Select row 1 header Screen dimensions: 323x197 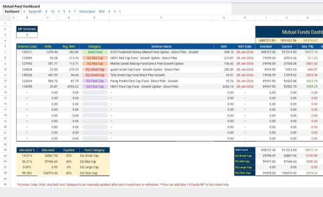click(5, 23)
